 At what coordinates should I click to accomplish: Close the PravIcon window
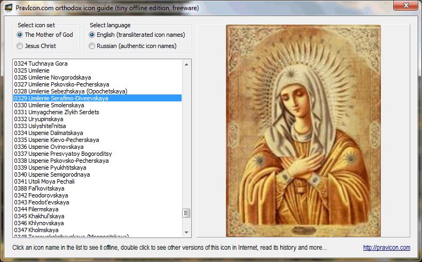[406, 5]
